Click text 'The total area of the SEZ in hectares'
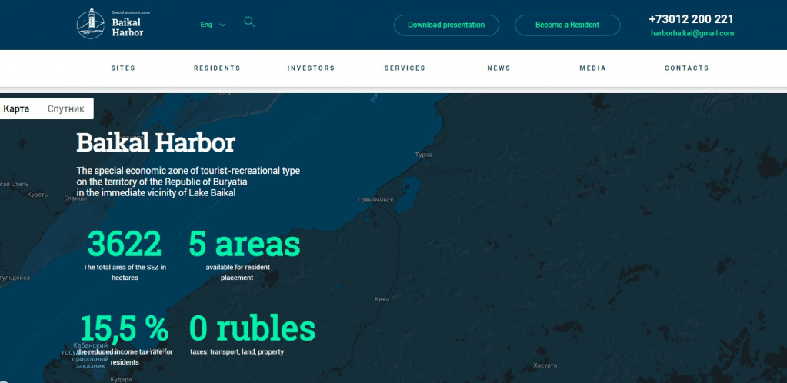Image resolution: width=787 pixels, height=383 pixels. tap(125, 272)
